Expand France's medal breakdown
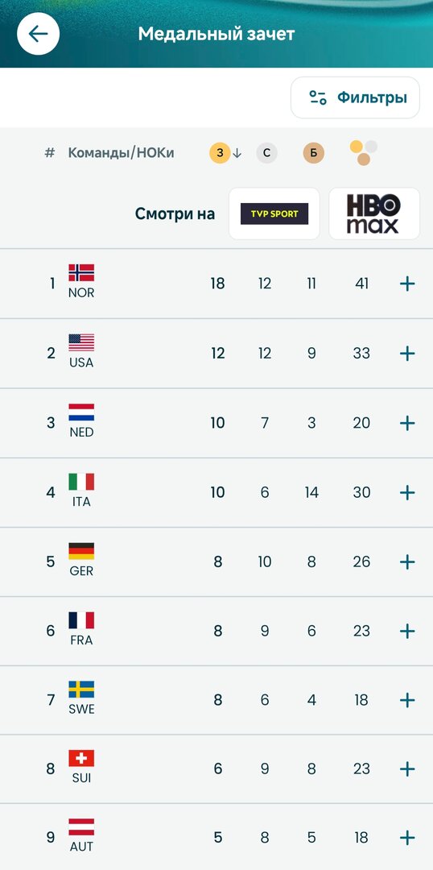433x870 pixels. tap(407, 632)
